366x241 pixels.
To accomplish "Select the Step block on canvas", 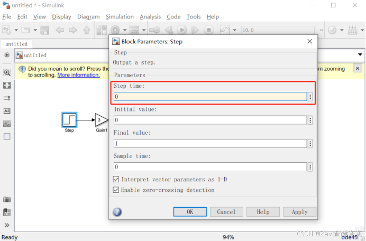I will pyautogui.click(x=69, y=119).
